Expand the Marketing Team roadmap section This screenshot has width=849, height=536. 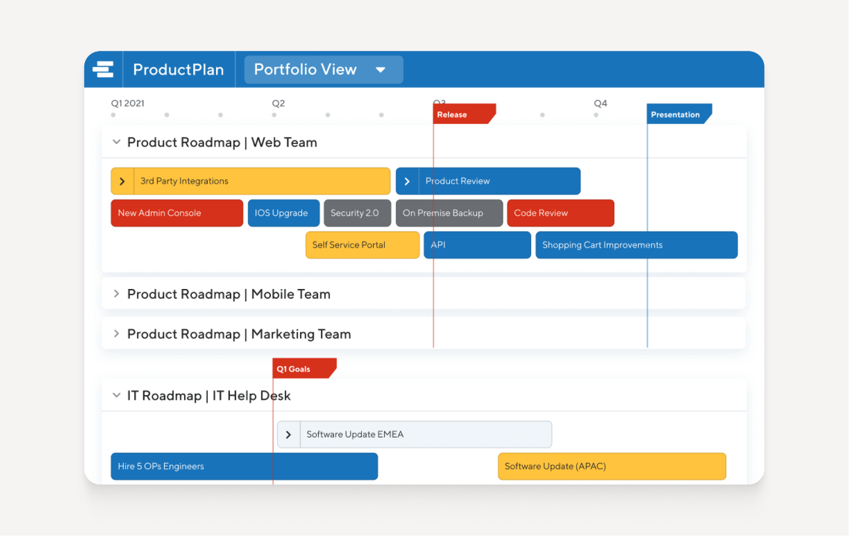tap(116, 334)
